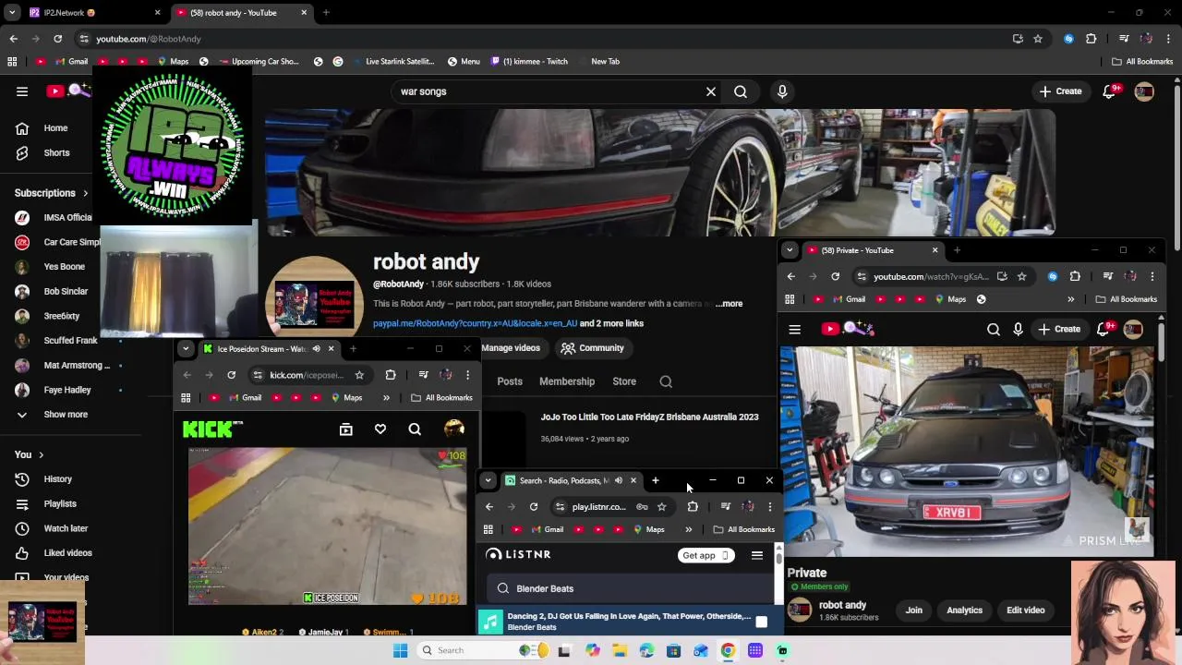Open Playlists in the sidebar
Viewport: 1182px width, 665px height.
(60, 503)
